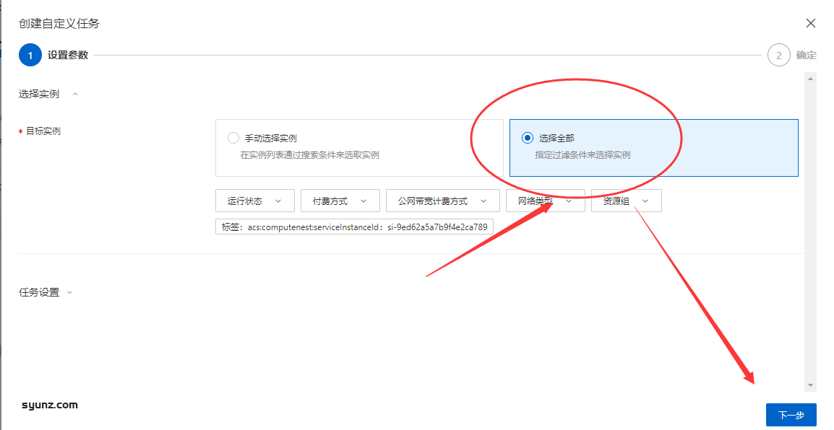Open the 资源组 filter dropdown
Viewport: 834px width, 430px height.
pyautogui.click(x=626, y=201)
